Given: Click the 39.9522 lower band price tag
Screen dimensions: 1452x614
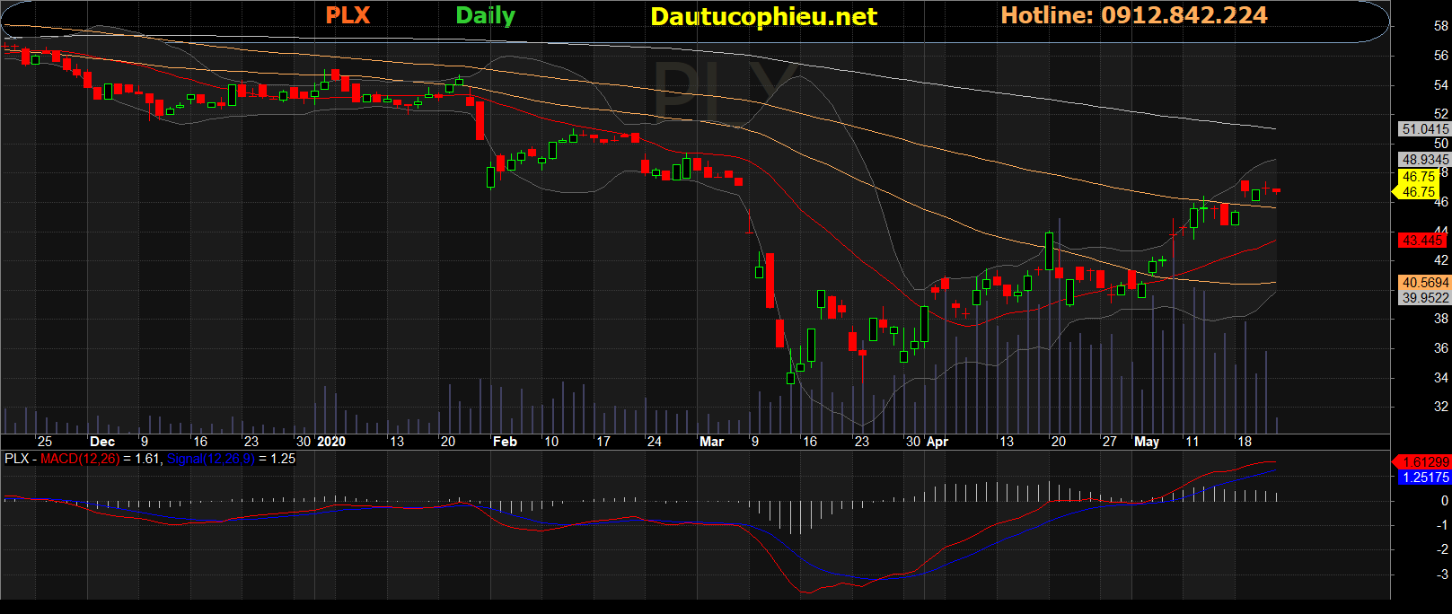Looking at the screenshot, I should click(x=1425, y=298).
